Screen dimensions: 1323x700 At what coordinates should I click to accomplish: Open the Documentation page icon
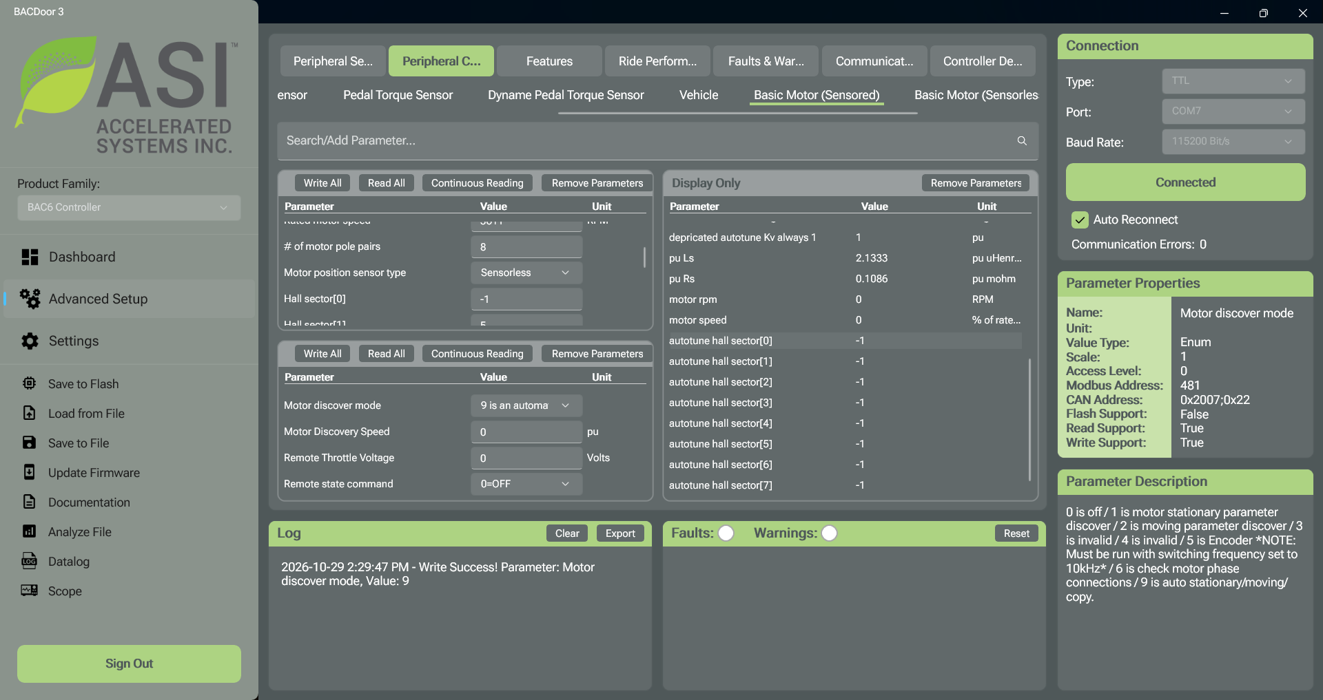(x=29, y=502)
